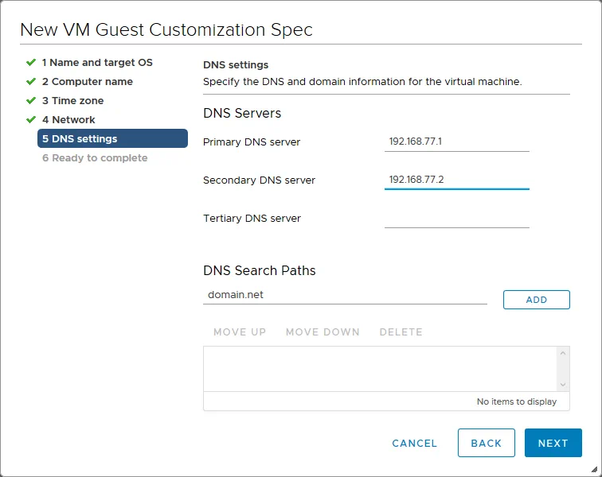Click inside the empty DNS search paths list
The image size is (602, 477).
(379, 369)
